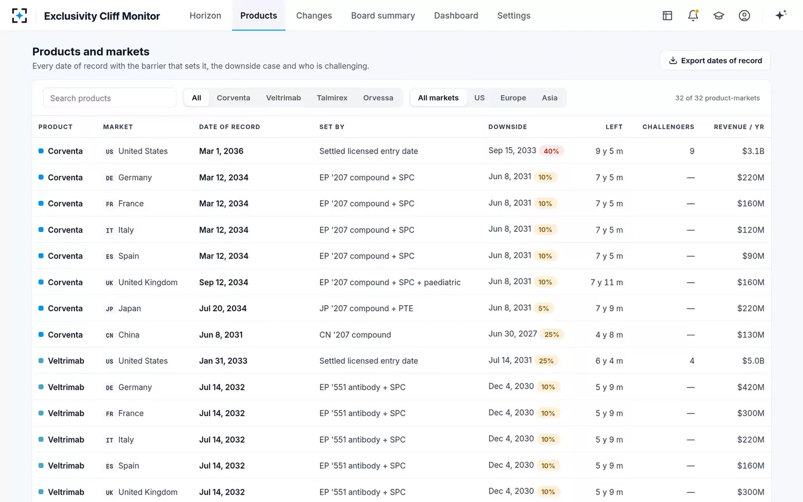
Task: Click the $3.1B revenue value
Action: [753, 151]
